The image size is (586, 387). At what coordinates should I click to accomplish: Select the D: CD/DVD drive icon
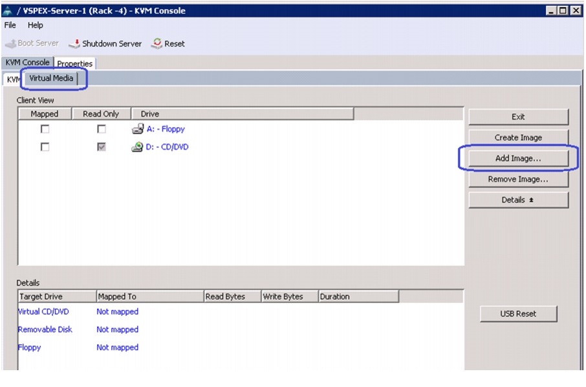(x=137, y=147)
